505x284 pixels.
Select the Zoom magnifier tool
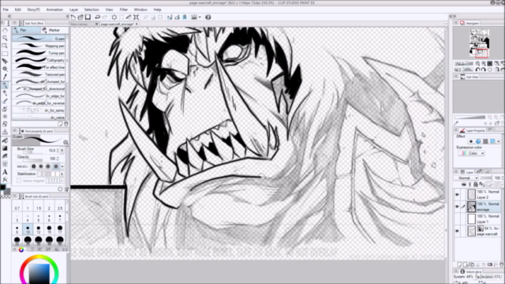(x=5, y=38)
